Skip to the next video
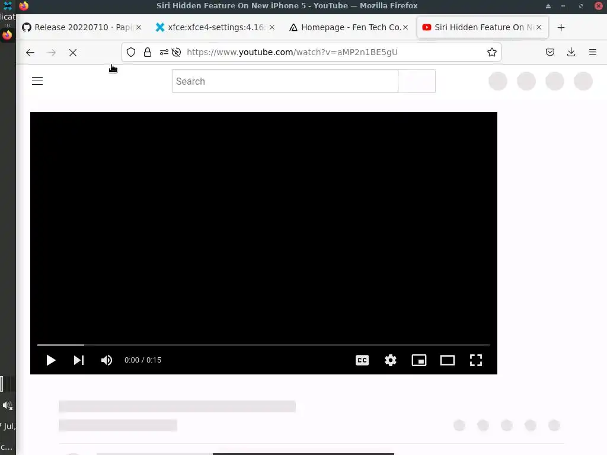 79,360
